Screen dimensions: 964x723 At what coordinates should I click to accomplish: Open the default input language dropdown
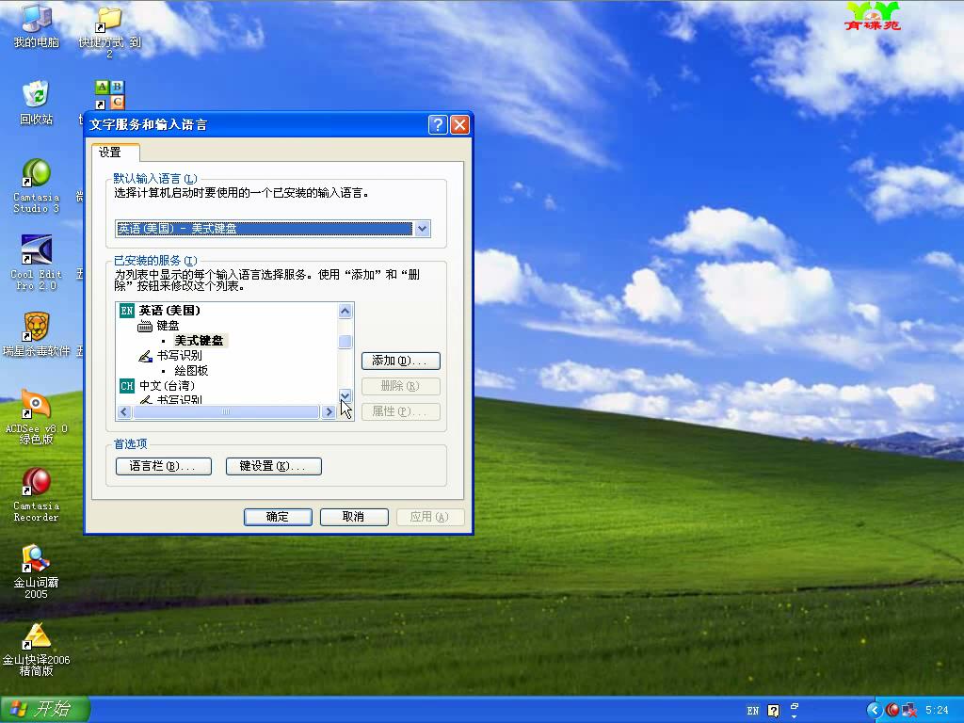[x=423, y=229]
